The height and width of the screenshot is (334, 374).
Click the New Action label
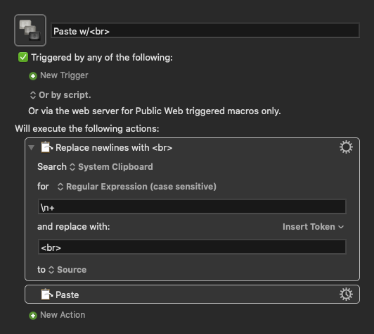coord(63,315)
